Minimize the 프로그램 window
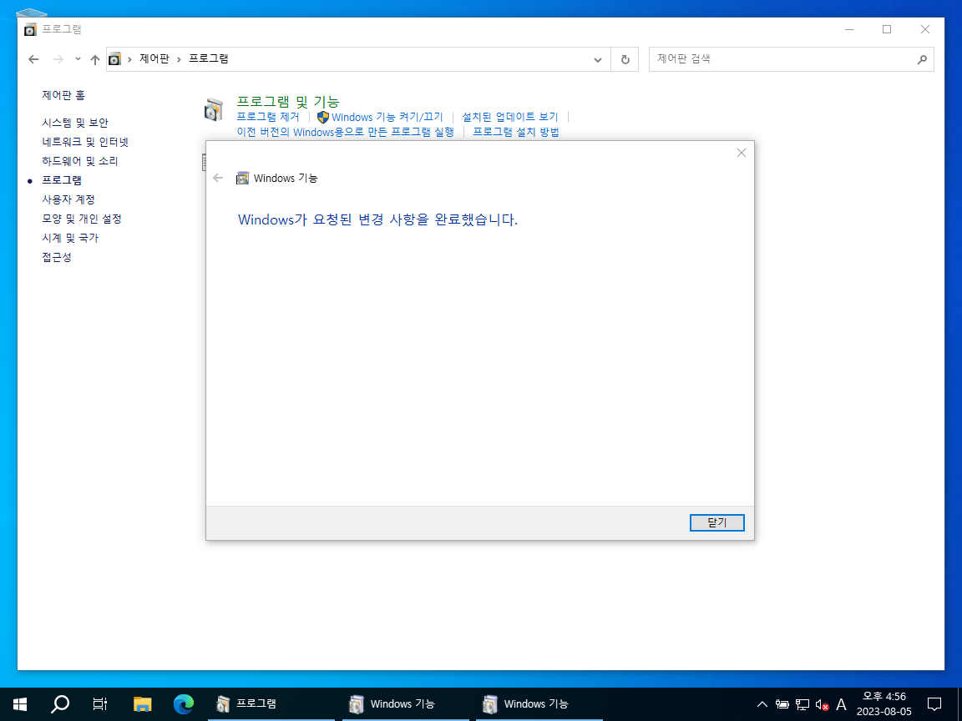The width and height of the screenshot is (962, 721). [x=849, y=29]
